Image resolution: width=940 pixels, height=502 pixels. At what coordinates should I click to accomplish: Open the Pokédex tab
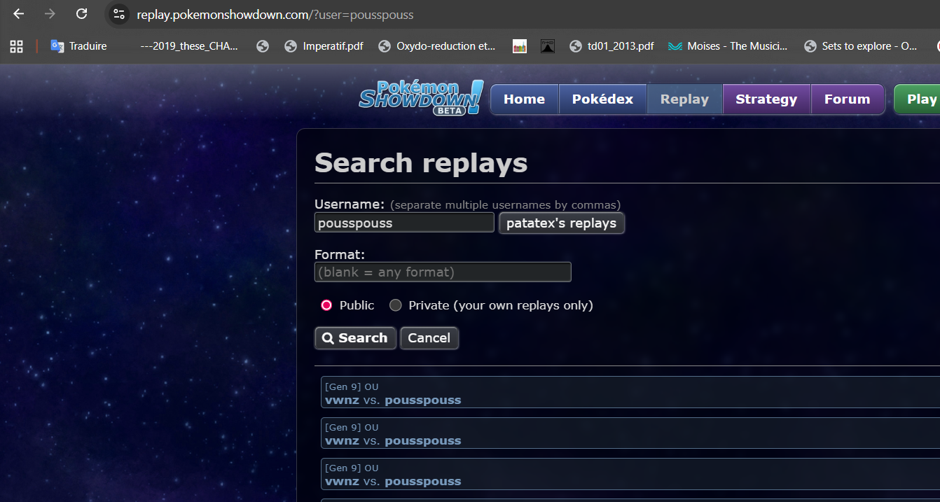(x=602, y=99)
